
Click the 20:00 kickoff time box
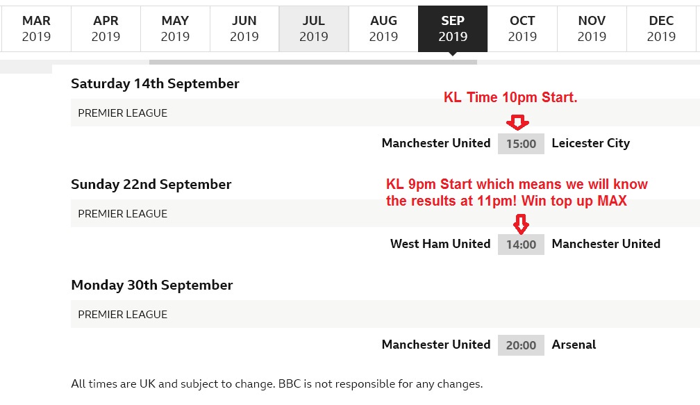(521, 345)
